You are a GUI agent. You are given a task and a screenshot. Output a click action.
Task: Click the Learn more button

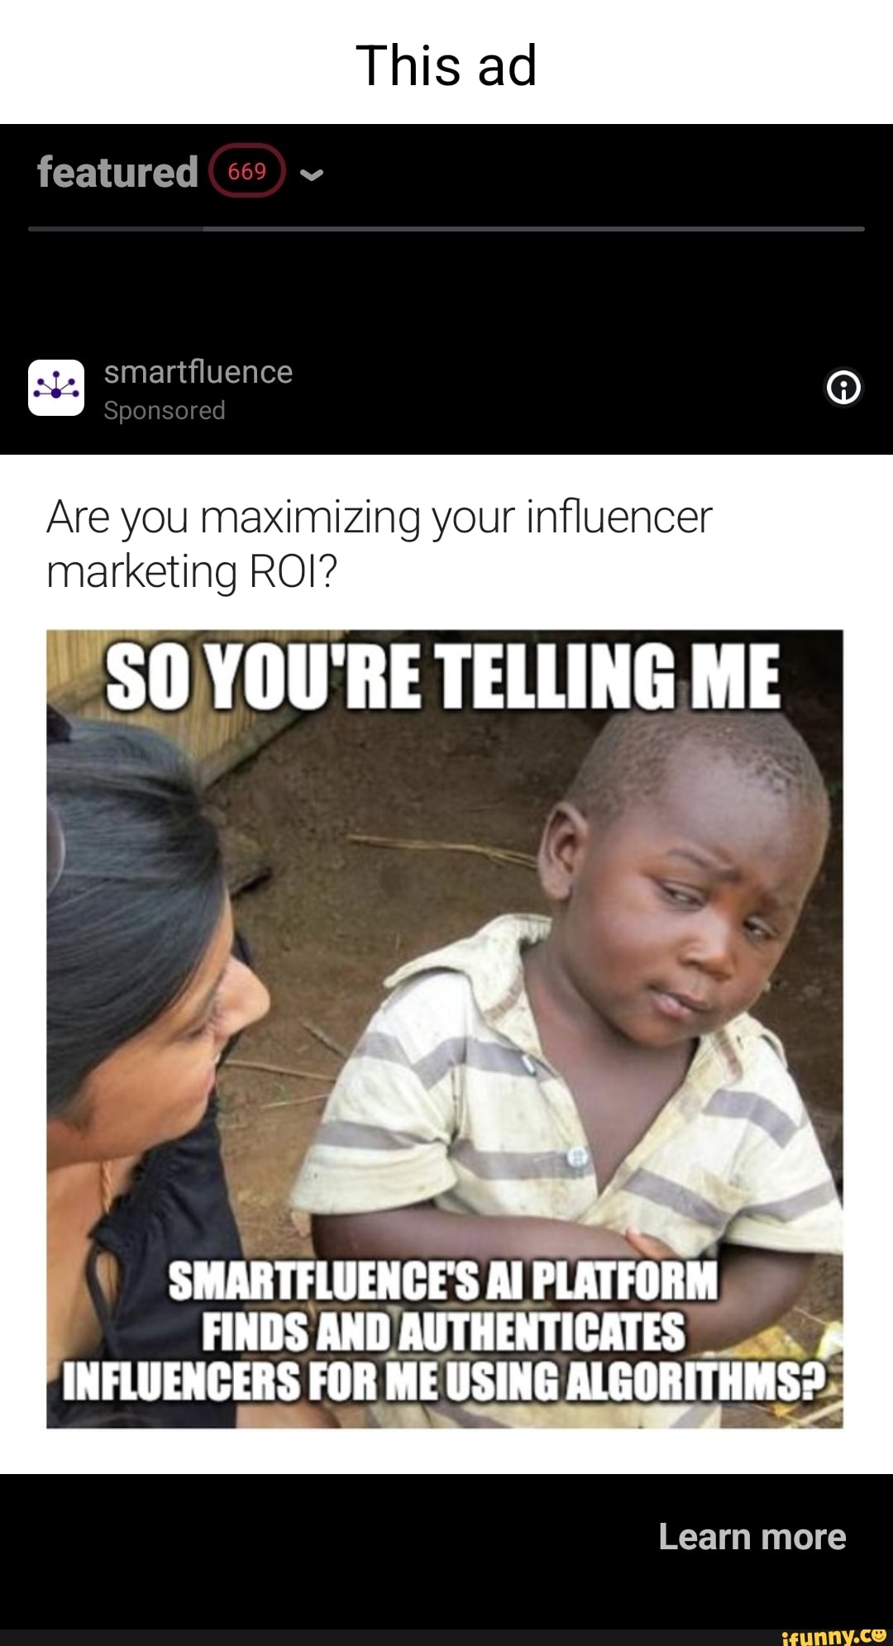click(x=752, y=1537)
